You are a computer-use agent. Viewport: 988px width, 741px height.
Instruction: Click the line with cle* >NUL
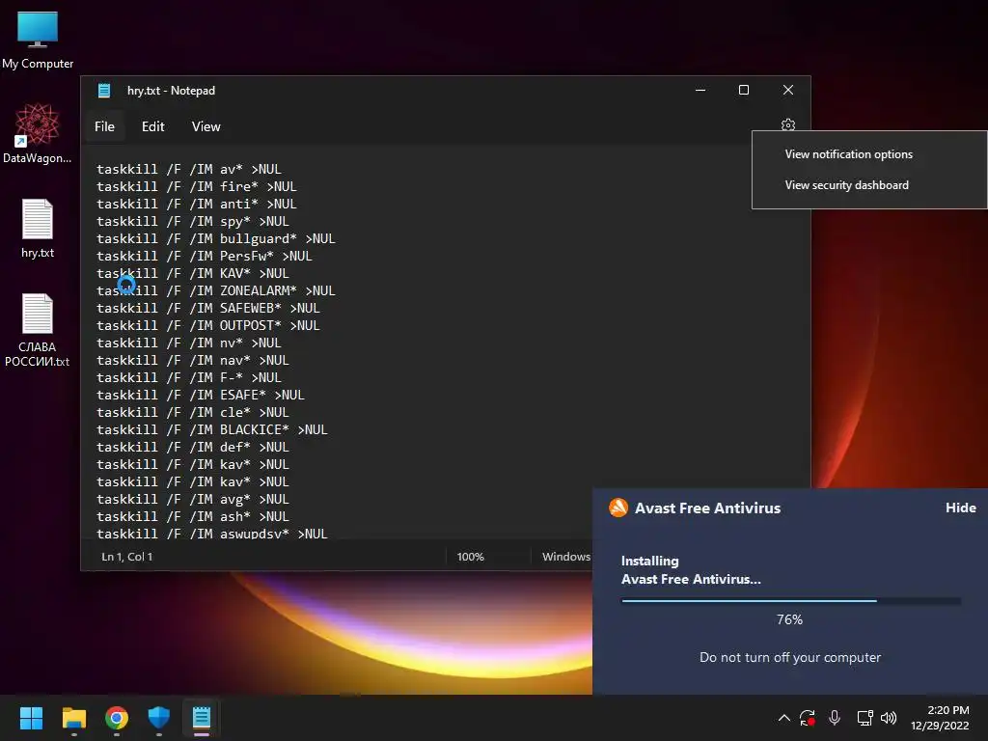click(x=193, y=412)
